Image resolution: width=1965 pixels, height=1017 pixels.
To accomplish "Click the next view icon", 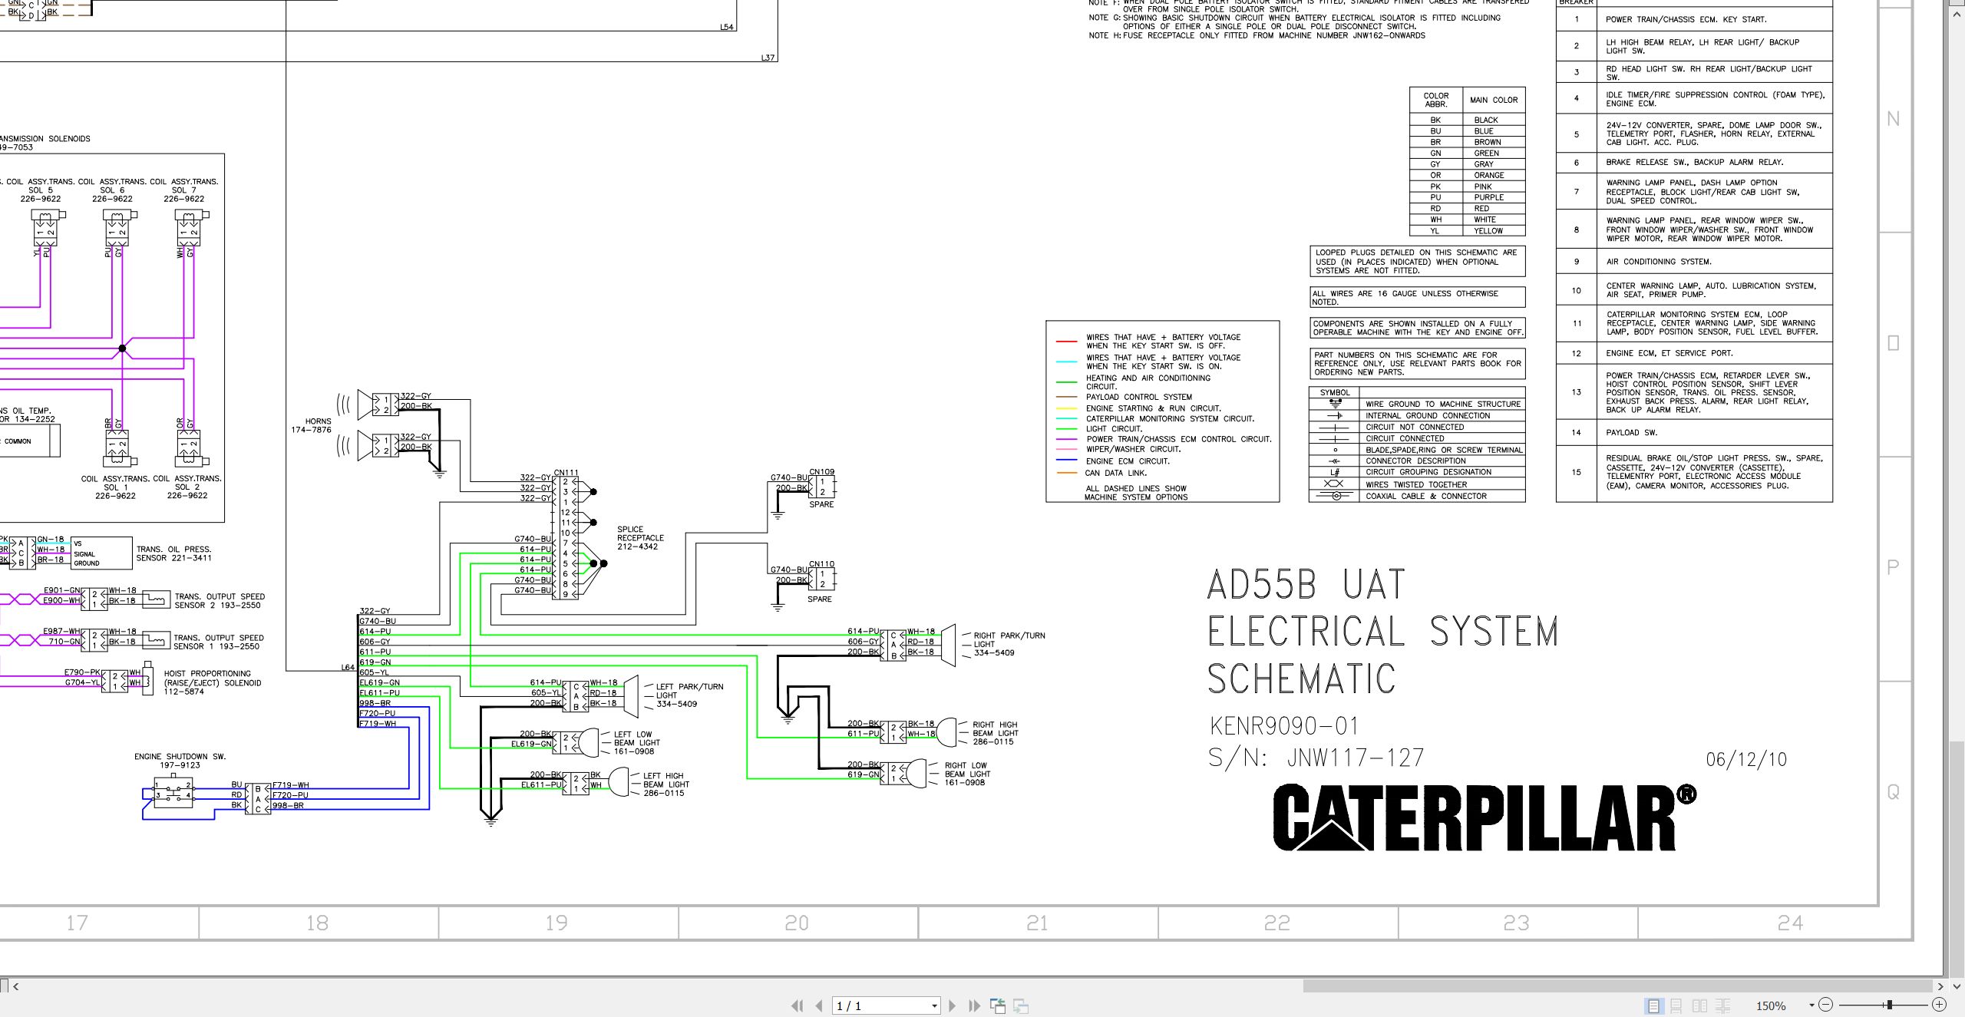I will (x=1021, y=1005).
